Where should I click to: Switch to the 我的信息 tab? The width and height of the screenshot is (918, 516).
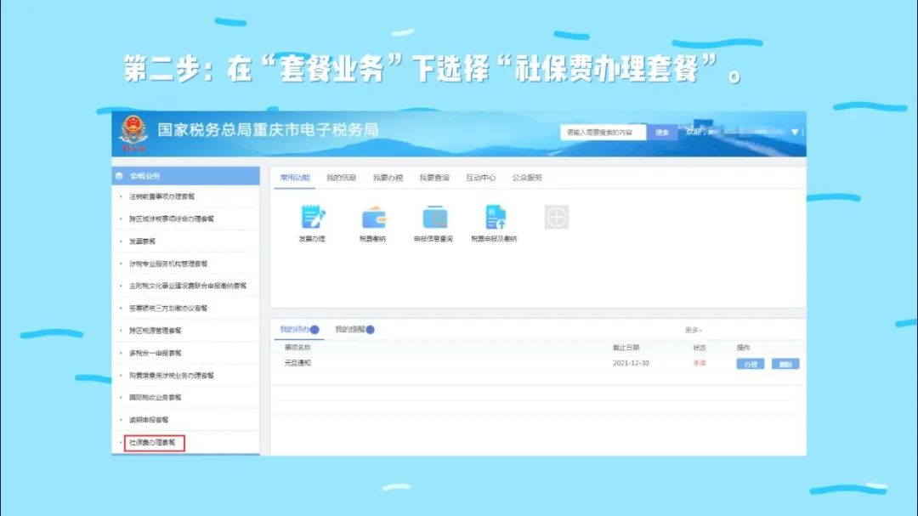tap(342, 178)
